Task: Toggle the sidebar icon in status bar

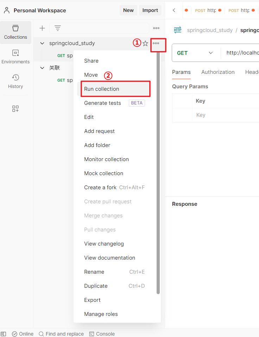Action: [x=4, y=334]
